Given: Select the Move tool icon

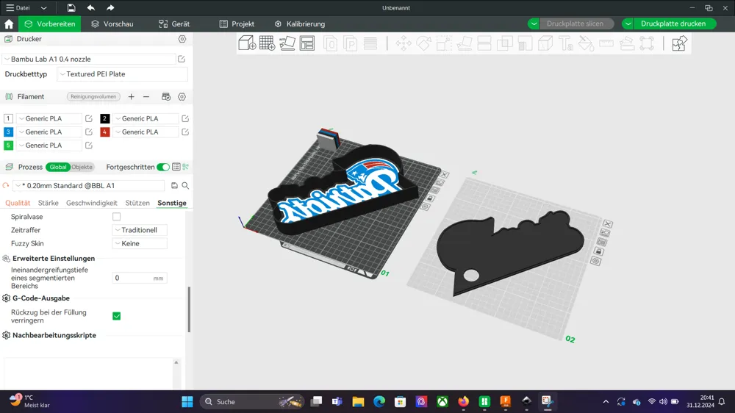Looking at the screenshot, I should (x=403, y=43).
